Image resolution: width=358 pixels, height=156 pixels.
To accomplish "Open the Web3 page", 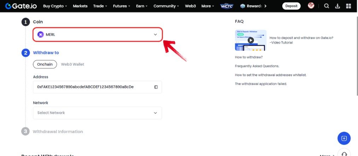I will (190, 6).
